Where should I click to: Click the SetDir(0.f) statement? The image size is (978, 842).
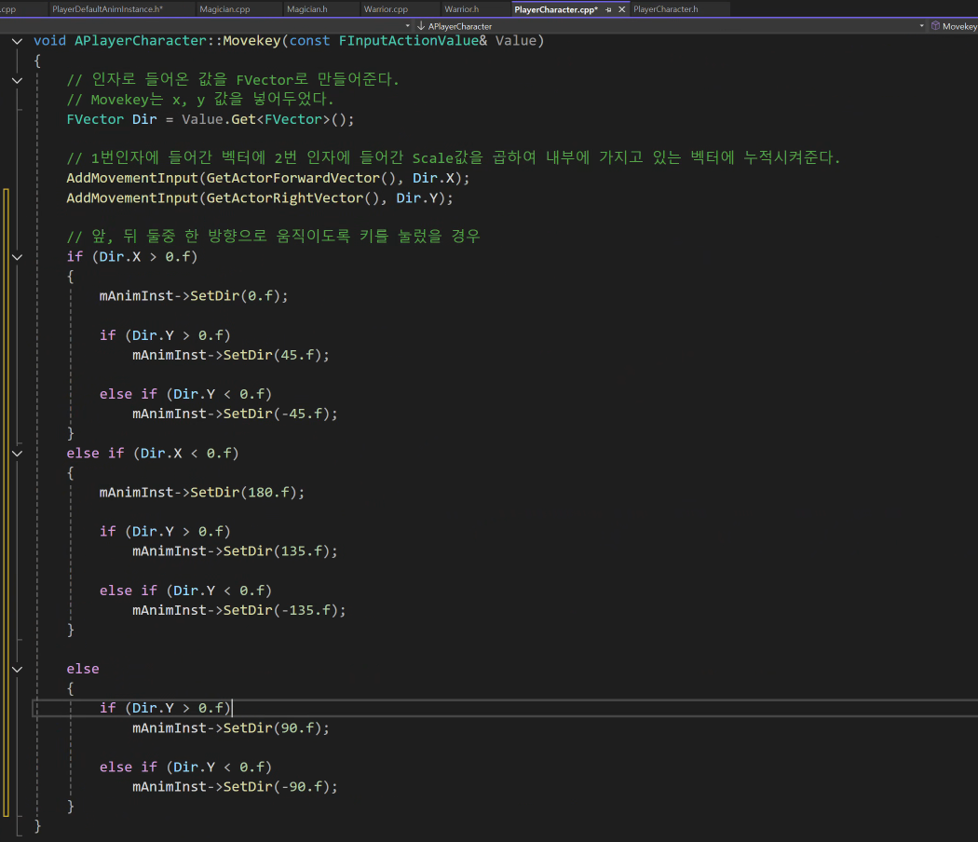[194, 296]
